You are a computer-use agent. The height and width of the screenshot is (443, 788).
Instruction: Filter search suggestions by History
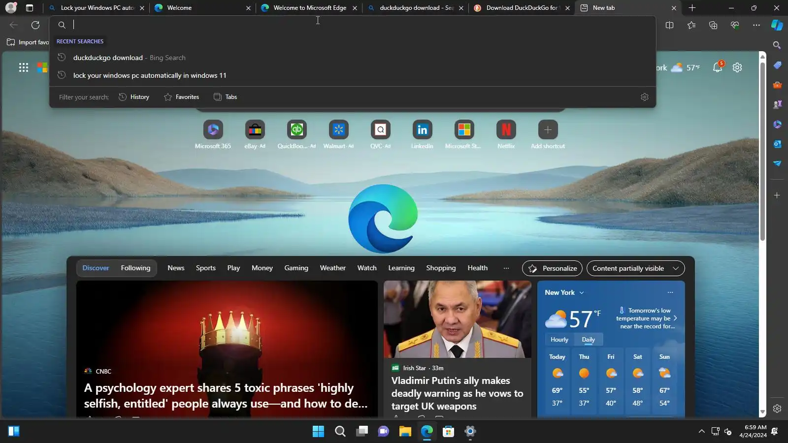pyautogui.click(x=134, y=97)
